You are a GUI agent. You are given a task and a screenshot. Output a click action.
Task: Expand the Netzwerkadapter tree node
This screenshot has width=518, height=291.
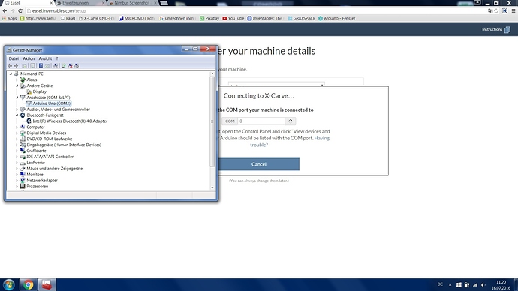pyautogui.click(x=17, y=181)
